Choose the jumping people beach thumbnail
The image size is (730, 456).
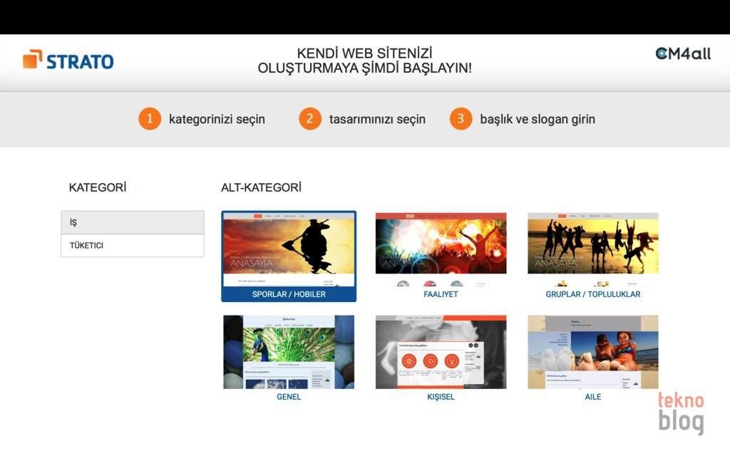click(x=592, y=244)
